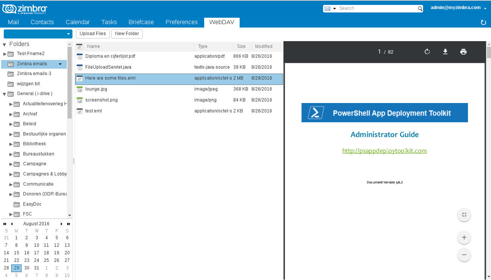Download the PDF document
This screenshot has height=280, width=491.
pyautogui.click(x=445, y=52)
